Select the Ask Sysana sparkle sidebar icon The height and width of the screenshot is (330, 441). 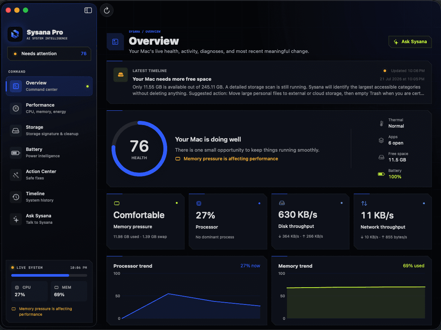(x=16, y=219)
